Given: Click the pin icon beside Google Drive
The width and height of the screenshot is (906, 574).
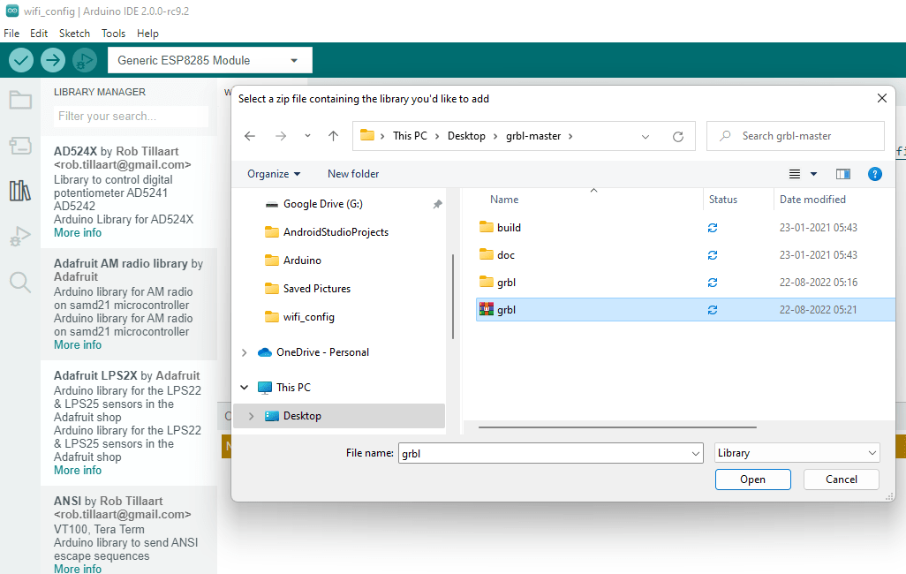Looking at the screenshot, I should coord(437,204).
